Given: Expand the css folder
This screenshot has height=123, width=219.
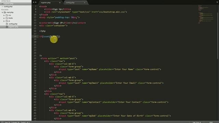Looking at the screenshot, I should [x=4, y=15].
